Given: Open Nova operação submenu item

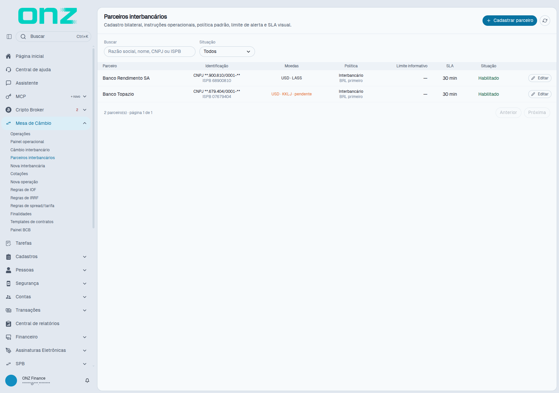Looking at the screenshot, I should (24, 182).
